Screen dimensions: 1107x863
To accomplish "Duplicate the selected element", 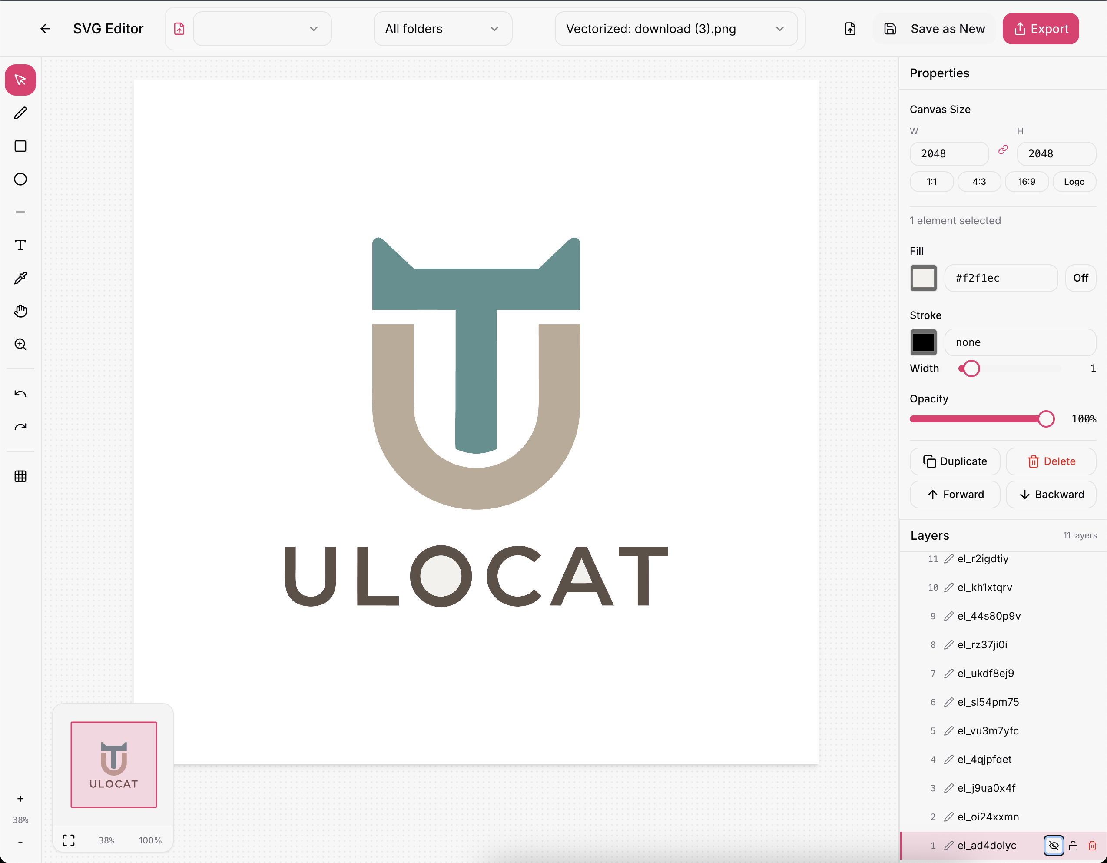I will [x=955, y=461].
